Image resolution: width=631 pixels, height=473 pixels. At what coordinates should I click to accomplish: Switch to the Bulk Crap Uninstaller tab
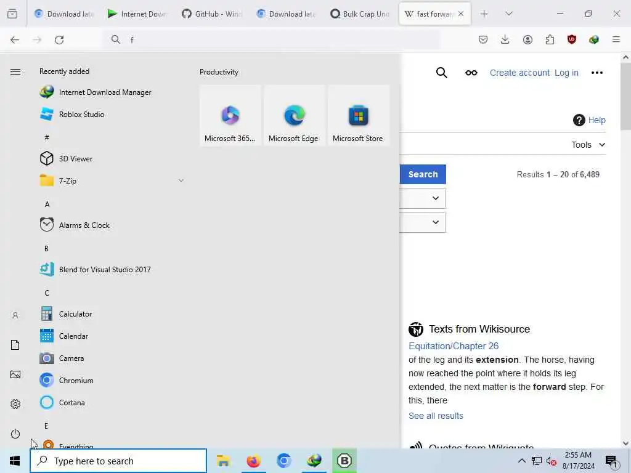[359, 14]
